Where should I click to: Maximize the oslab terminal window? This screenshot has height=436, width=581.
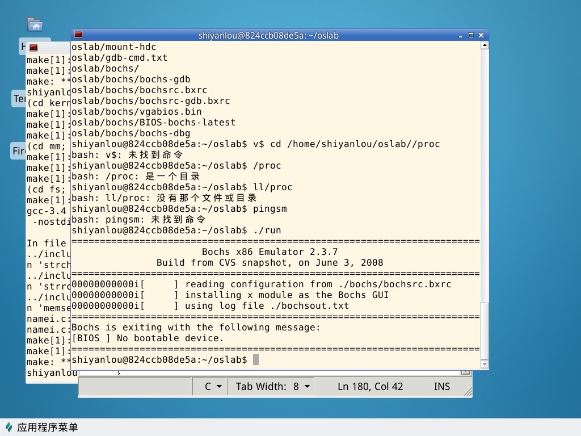(470, 35)
